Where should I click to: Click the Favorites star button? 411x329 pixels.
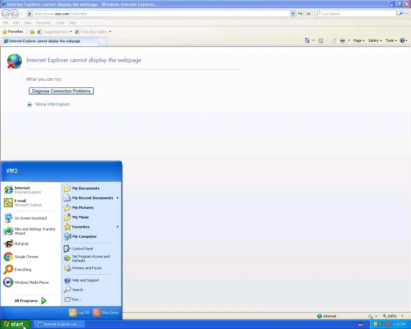point(13,32)
